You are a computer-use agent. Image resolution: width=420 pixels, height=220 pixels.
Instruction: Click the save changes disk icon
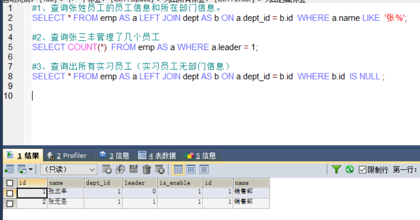point(133,169)
